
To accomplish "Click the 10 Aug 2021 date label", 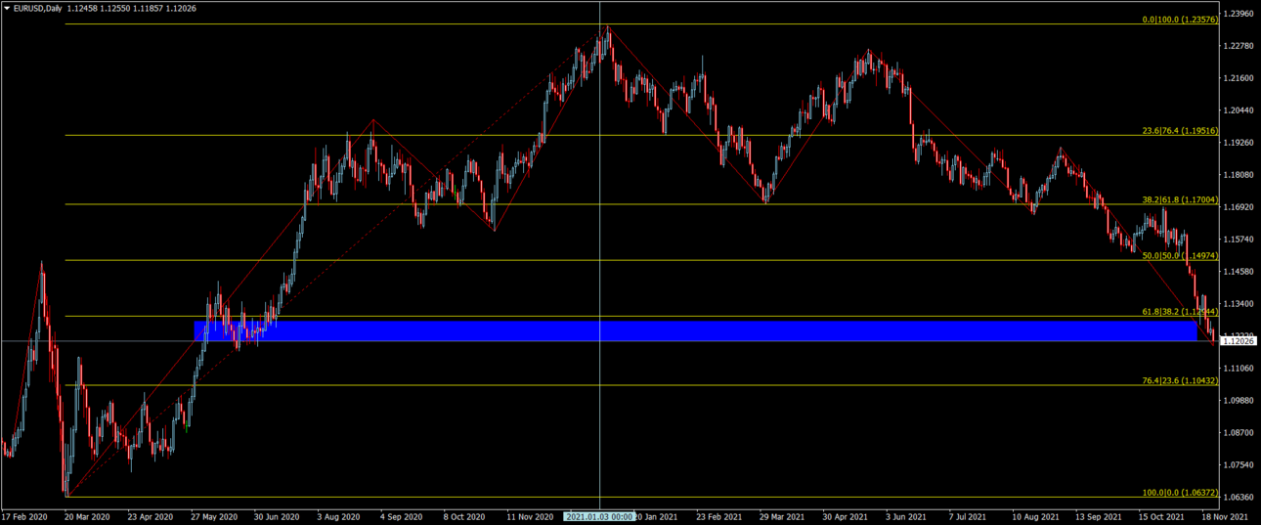I will point(1035,516).
